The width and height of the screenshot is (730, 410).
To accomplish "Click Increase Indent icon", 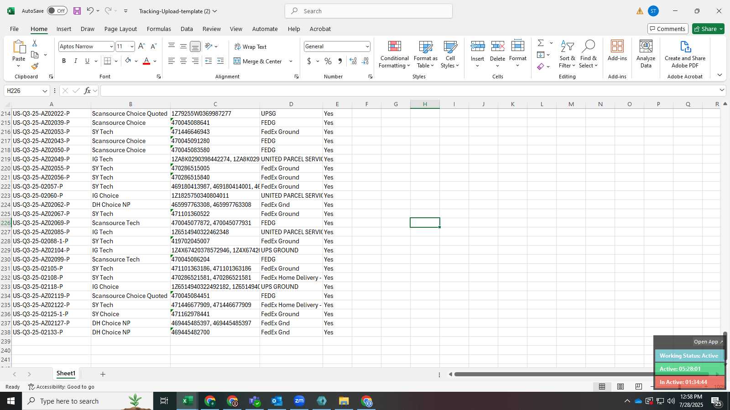I will point(220,61).
